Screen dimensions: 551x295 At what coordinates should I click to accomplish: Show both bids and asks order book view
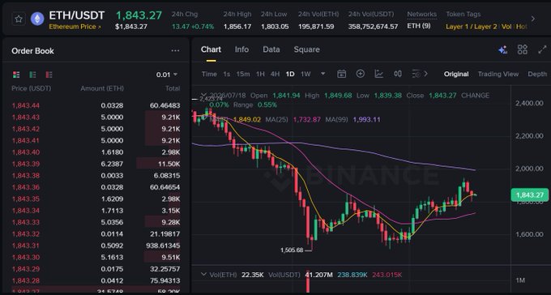pyautogui.click(x=16, y=75)
